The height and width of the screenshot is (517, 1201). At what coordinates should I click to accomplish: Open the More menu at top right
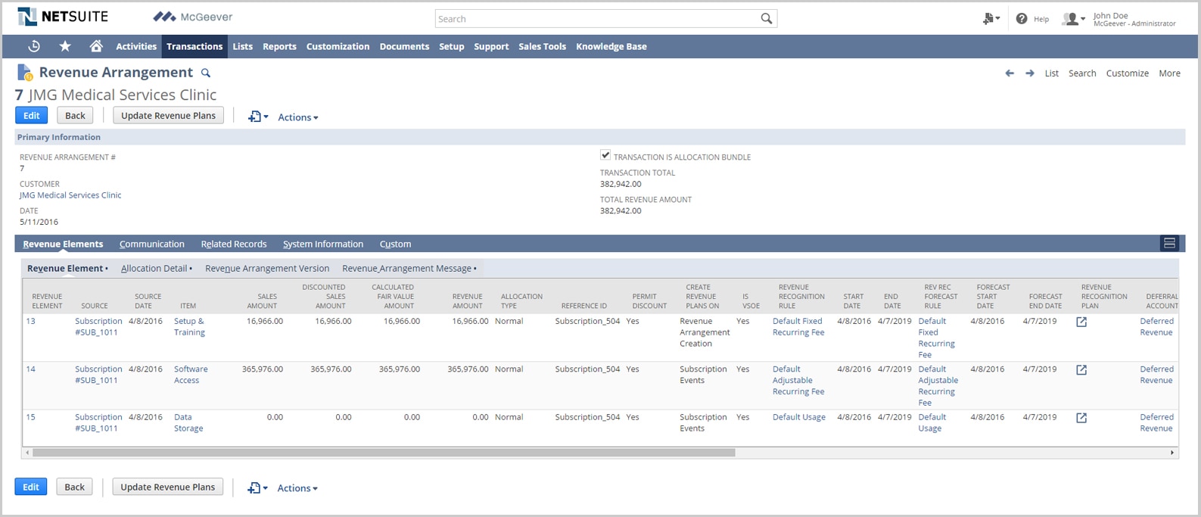1169,73
